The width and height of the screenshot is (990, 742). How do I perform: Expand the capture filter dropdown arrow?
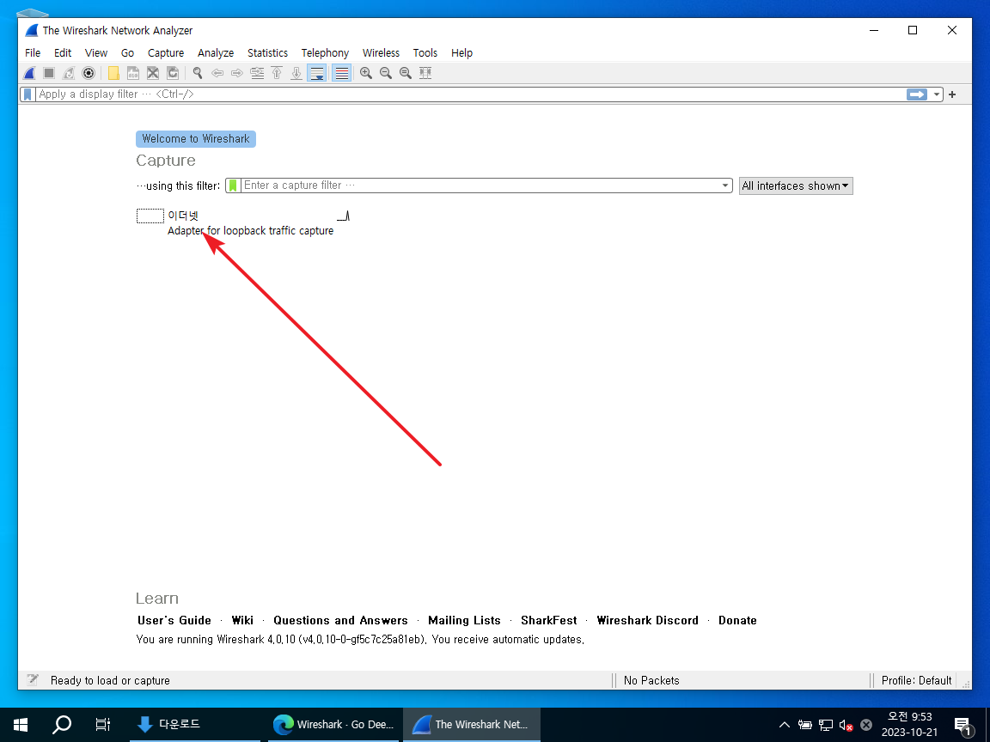(x=725, y=185)
